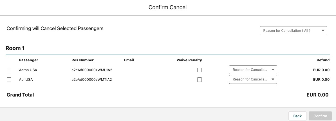Click the Room 1 section heading
The height and width of the screenshot is (121, 336).
pyautogui.click(x=15, y=48)
